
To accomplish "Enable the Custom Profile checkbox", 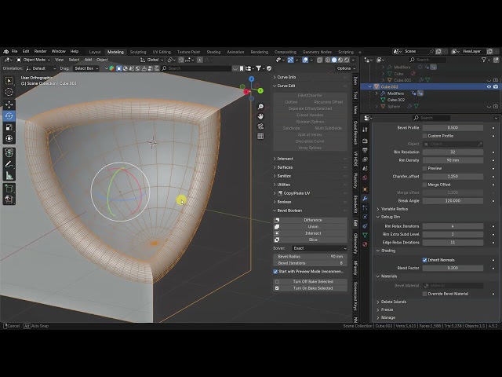I will [425, 136].
